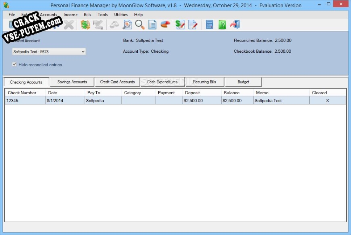This screenshot has height=235, width=351.
Task: Switch to Credit Card Accounts tab
Action: pyautogui.click(x=117, y=82)
